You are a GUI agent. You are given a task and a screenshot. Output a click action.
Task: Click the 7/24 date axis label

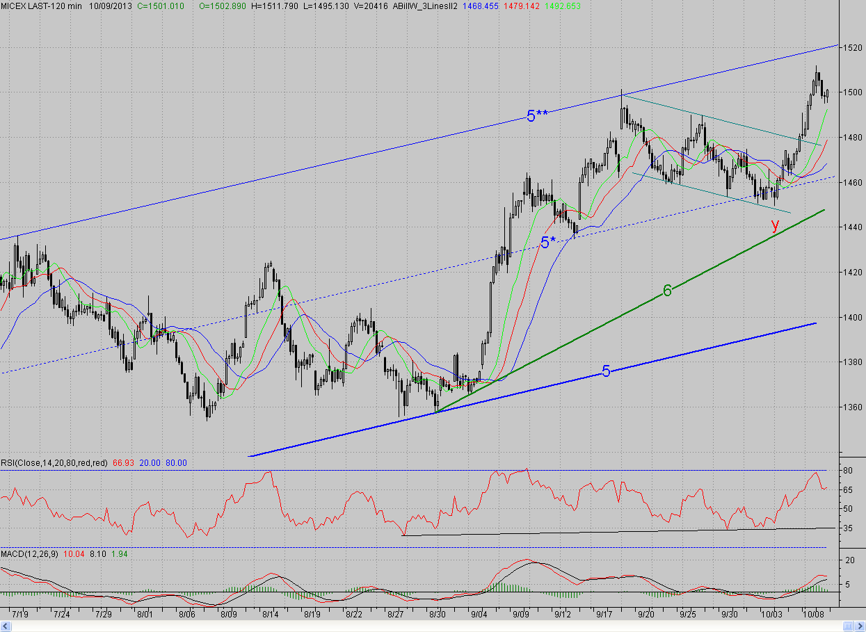(x=62, y=615)
